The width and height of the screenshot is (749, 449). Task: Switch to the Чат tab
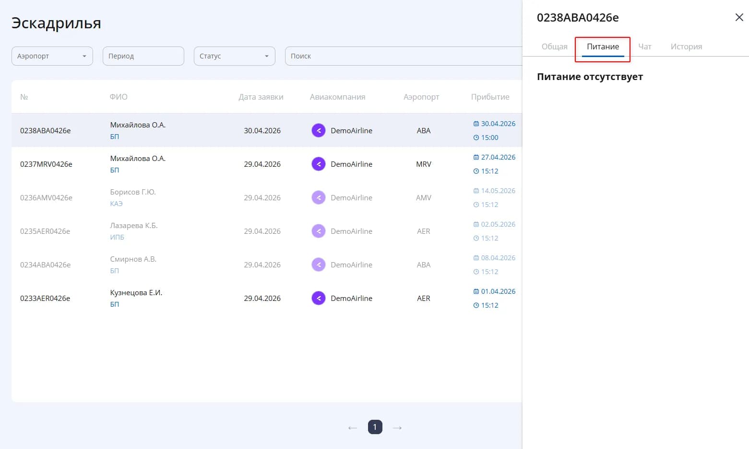[x=645, y=46]
